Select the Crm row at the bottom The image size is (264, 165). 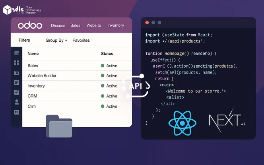[77, 106]
